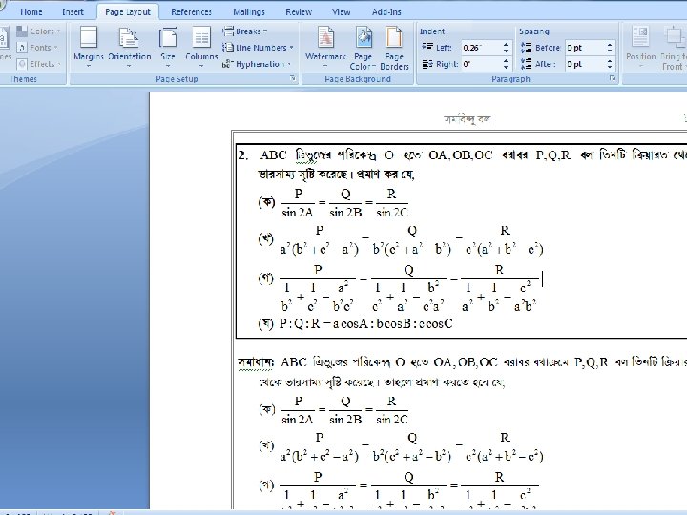Open the References tab

point(191,11)
